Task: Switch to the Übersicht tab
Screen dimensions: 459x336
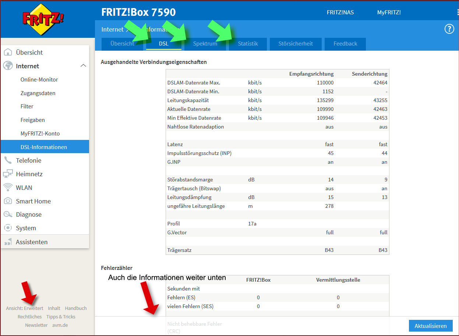Action: 123,44
